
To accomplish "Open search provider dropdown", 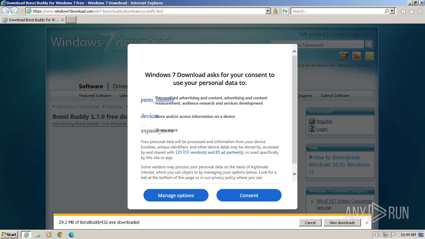I will 392,11.
